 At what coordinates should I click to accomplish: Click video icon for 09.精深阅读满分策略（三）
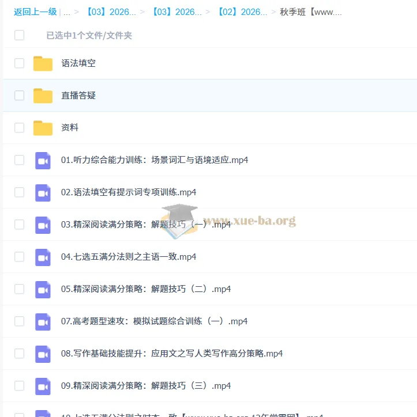pos(43,386)
